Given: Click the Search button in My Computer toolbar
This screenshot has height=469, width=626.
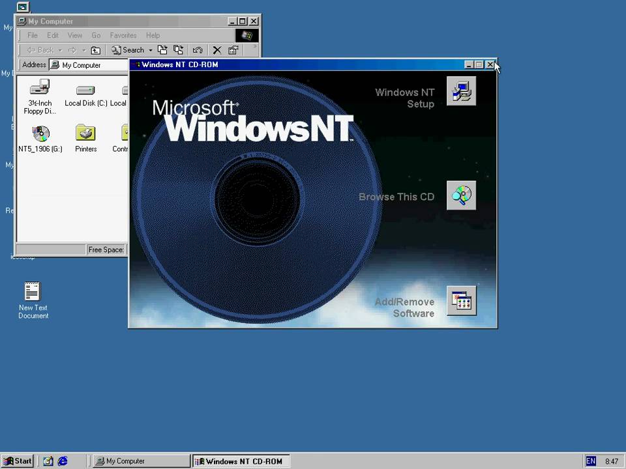Looking at the screenshot, I should point(128,50).
